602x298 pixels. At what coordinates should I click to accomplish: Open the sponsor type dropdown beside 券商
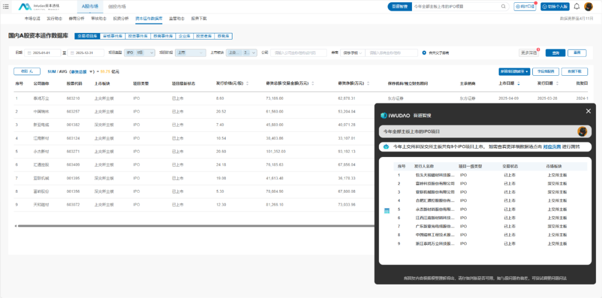(352, 53)
